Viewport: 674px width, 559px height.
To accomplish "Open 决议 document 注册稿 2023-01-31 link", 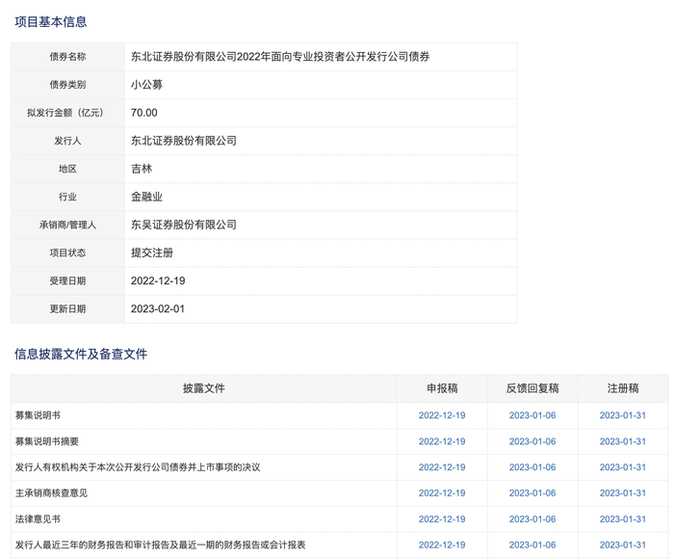I will click(622, 467).
